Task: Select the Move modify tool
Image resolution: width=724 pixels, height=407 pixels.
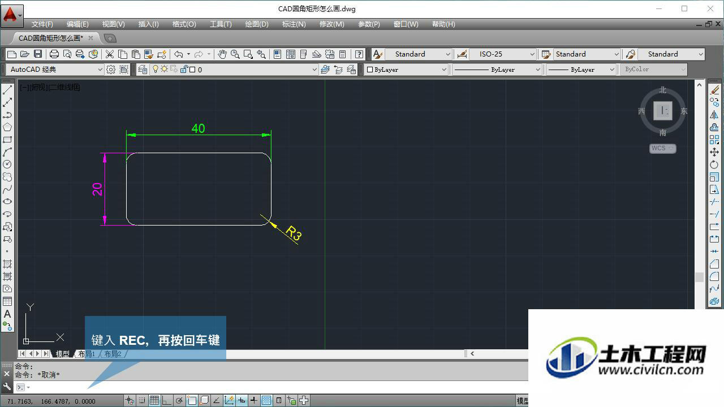Action: coord(714,152)
